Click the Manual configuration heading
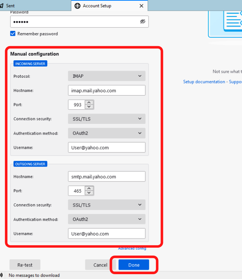 (x=34, y=54)
